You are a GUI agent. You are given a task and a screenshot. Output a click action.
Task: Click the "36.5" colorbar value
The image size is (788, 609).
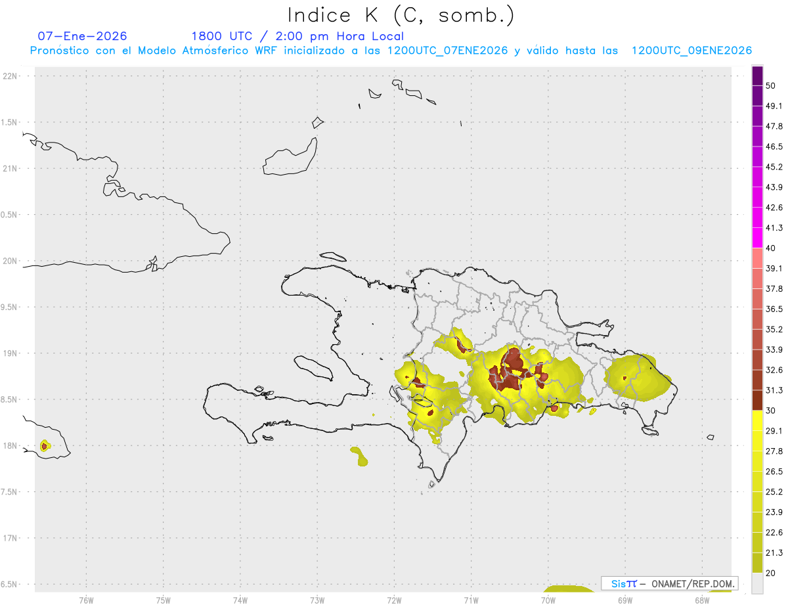[774, 309]
